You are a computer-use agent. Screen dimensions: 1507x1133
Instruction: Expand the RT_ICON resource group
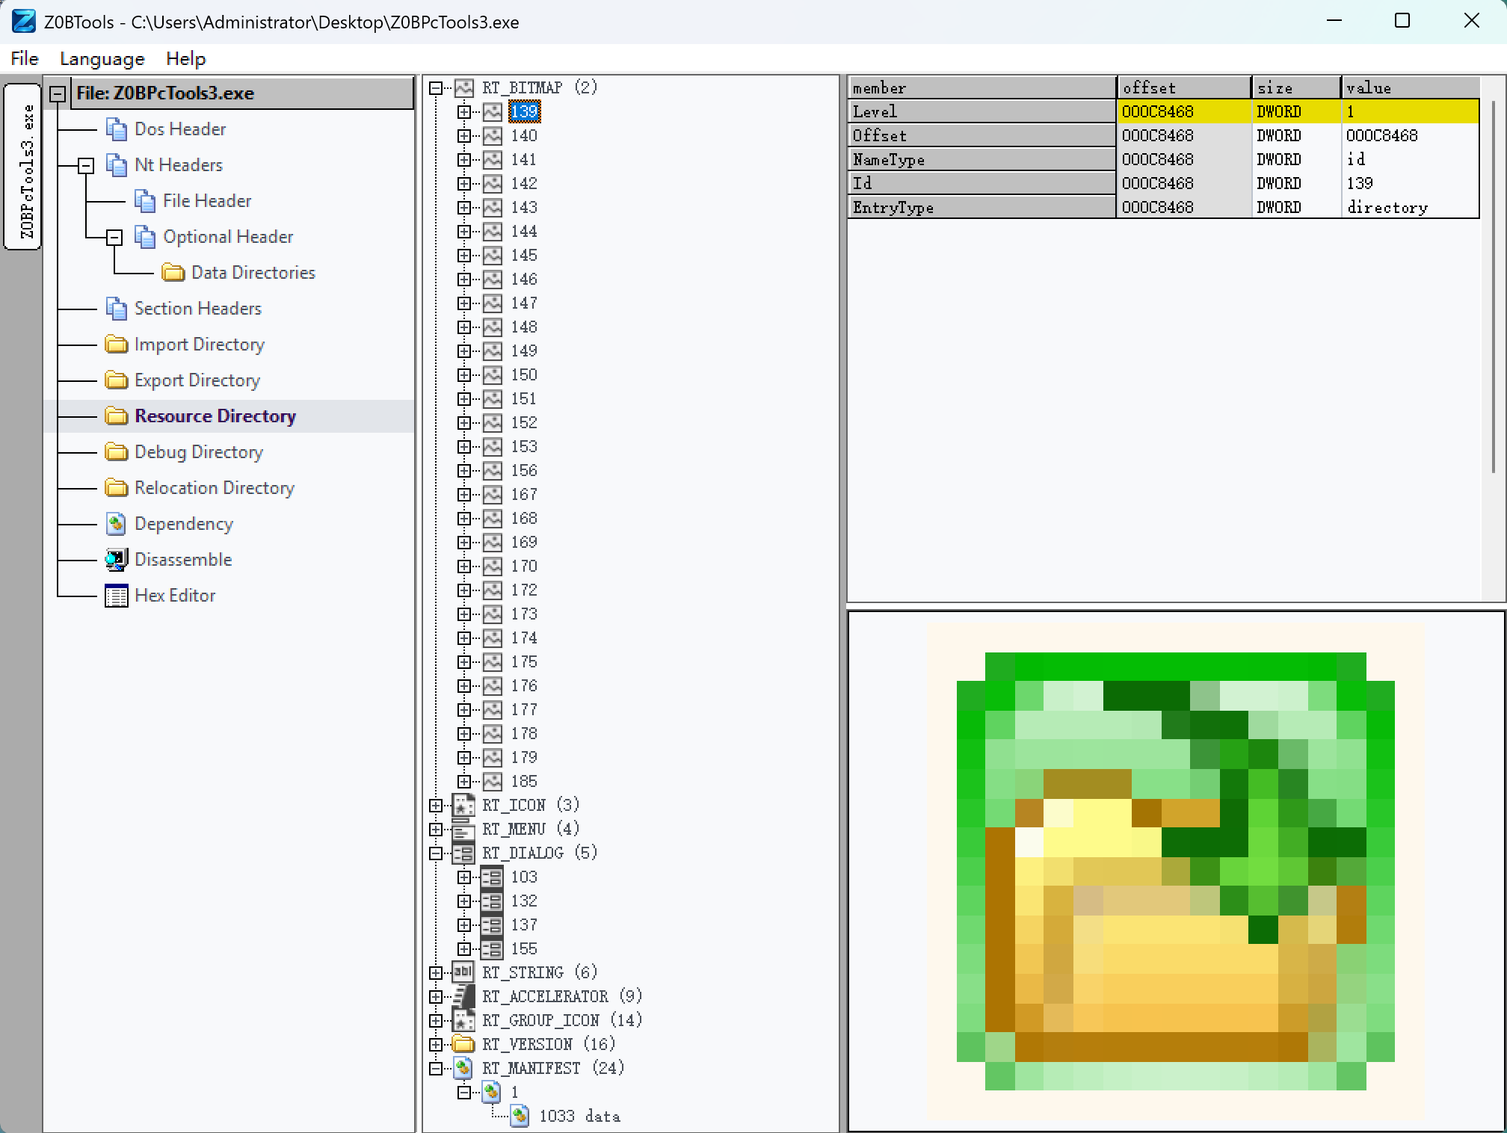[x=436, y=806]
